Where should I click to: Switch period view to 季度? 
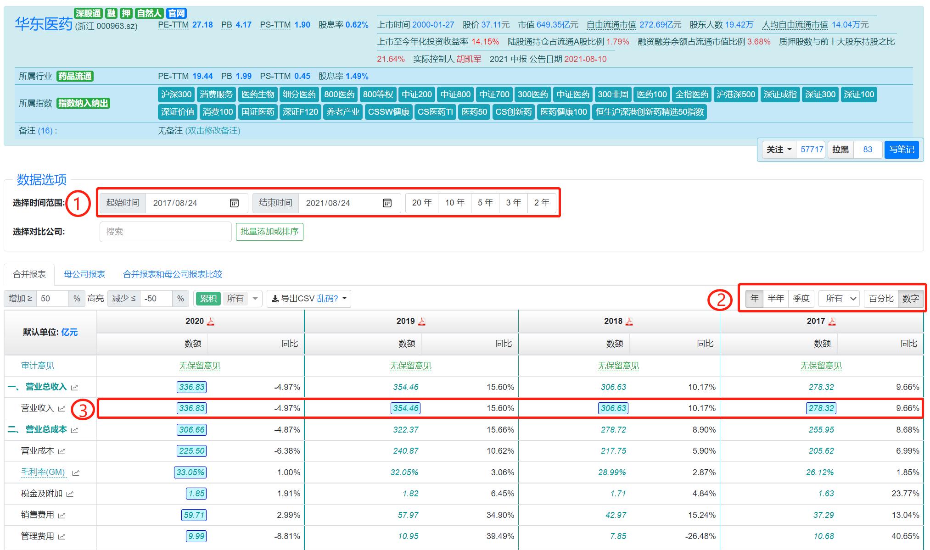801,299
